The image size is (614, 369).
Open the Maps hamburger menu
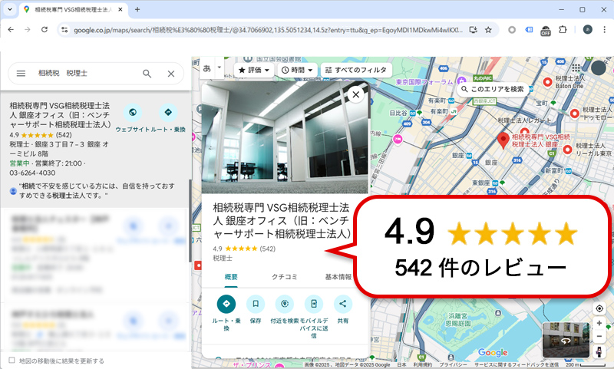coord(21,73)
